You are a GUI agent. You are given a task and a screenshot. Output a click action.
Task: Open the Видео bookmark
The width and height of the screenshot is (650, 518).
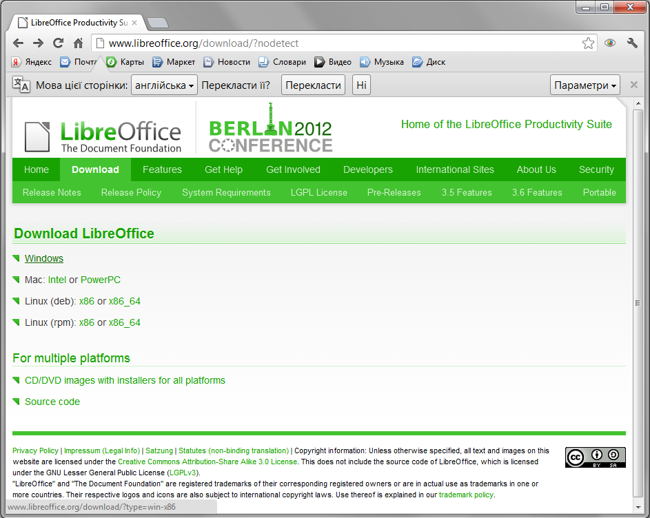coord(333,62)
